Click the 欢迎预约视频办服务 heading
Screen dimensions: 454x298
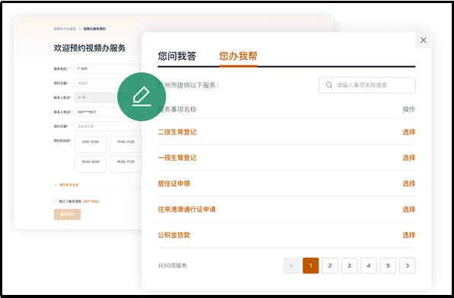89,48
